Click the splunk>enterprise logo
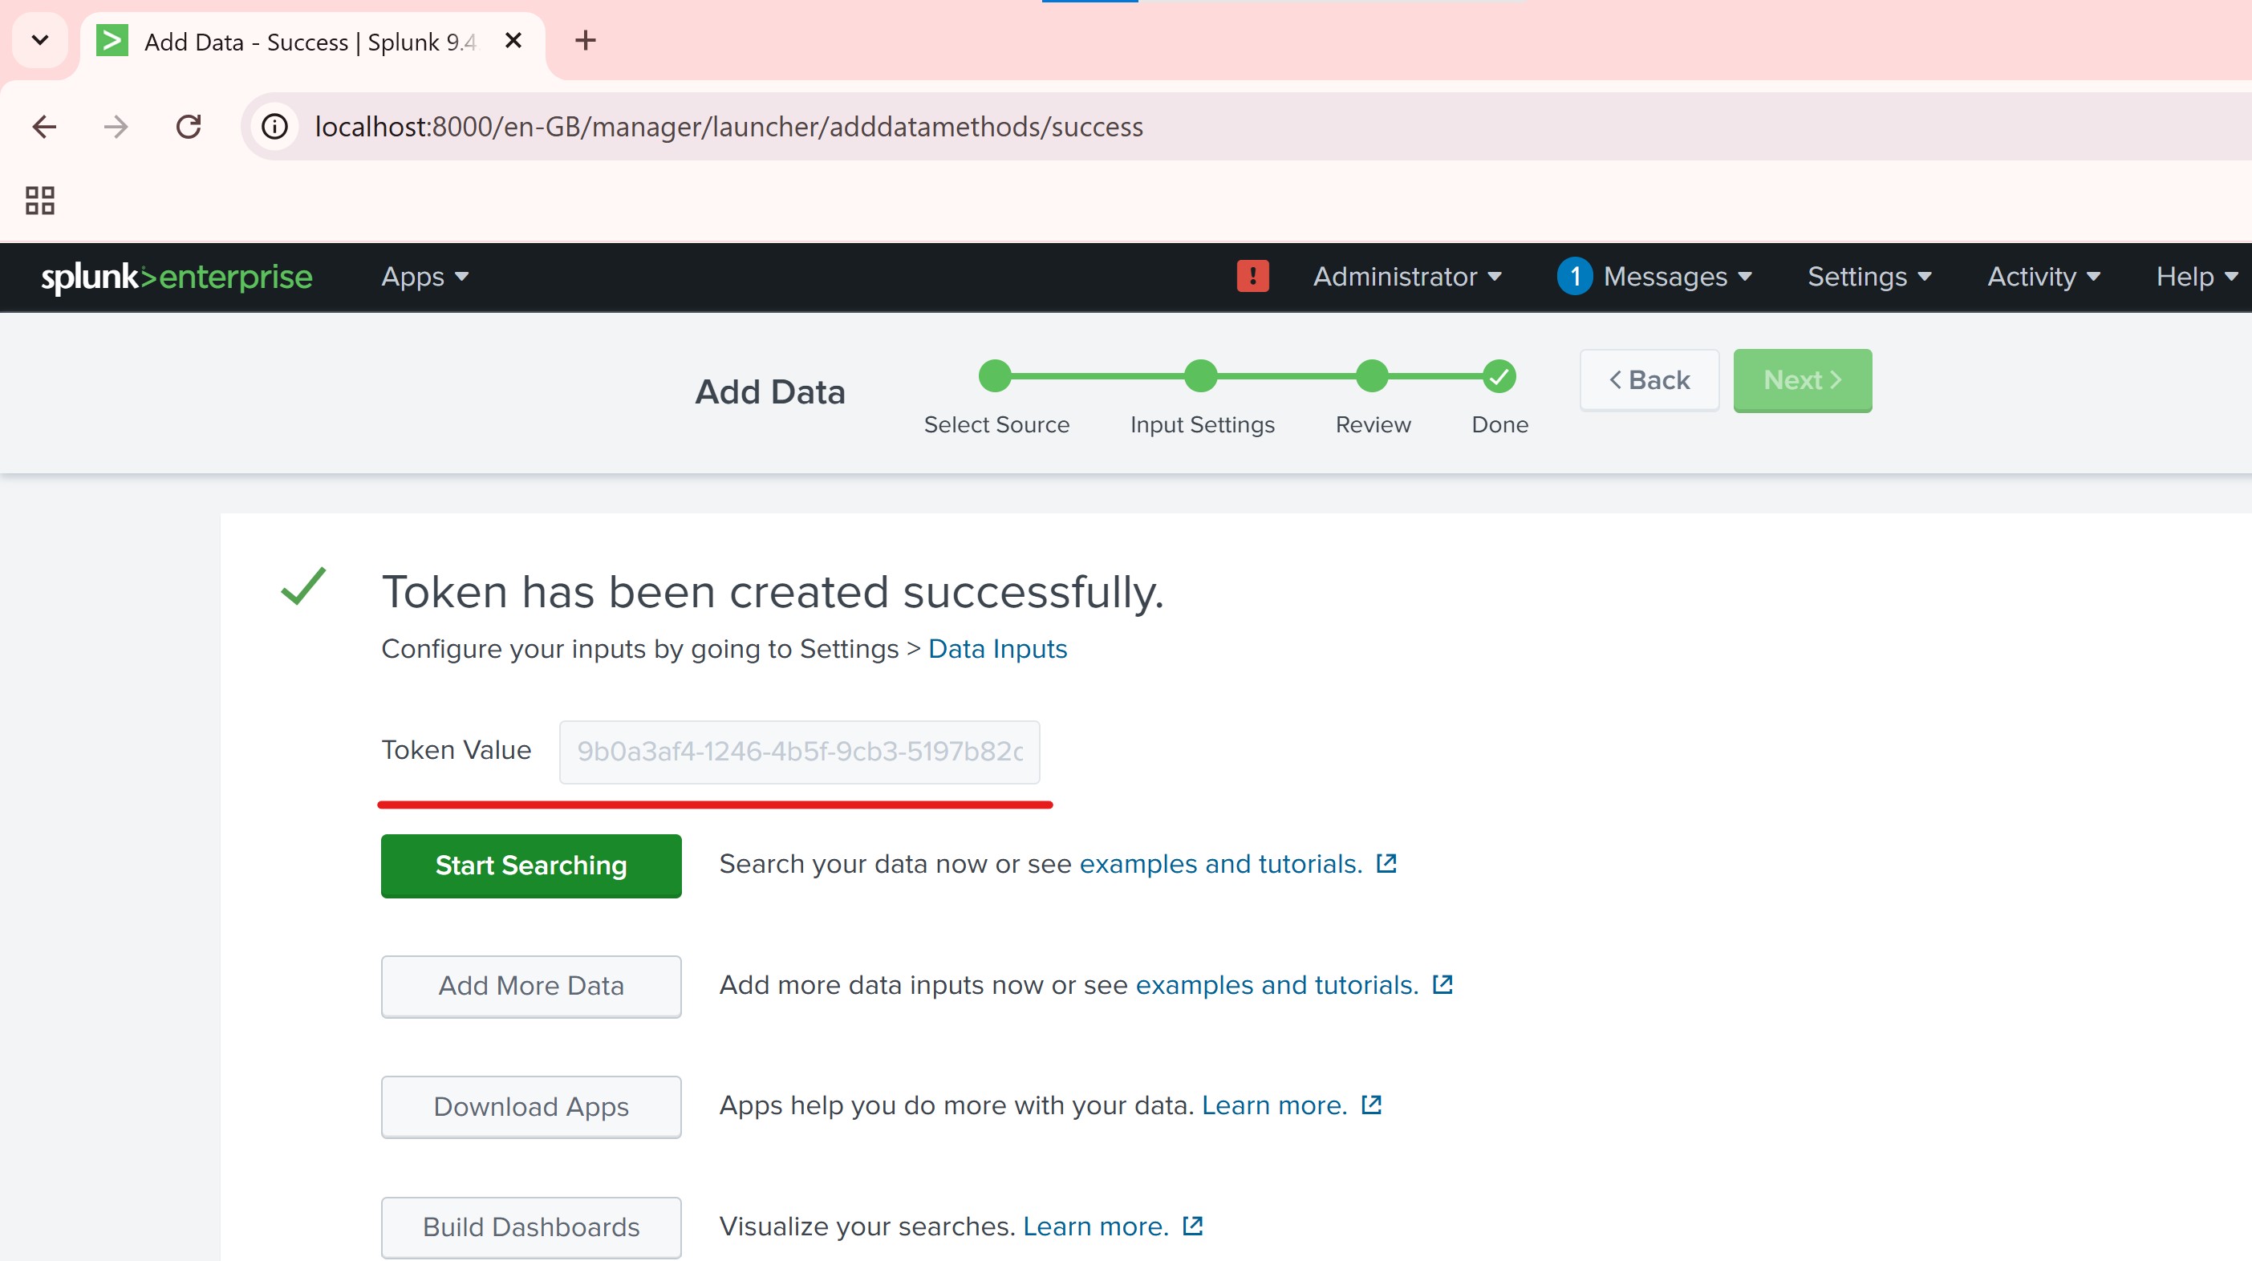 click(x=177, y=276)
